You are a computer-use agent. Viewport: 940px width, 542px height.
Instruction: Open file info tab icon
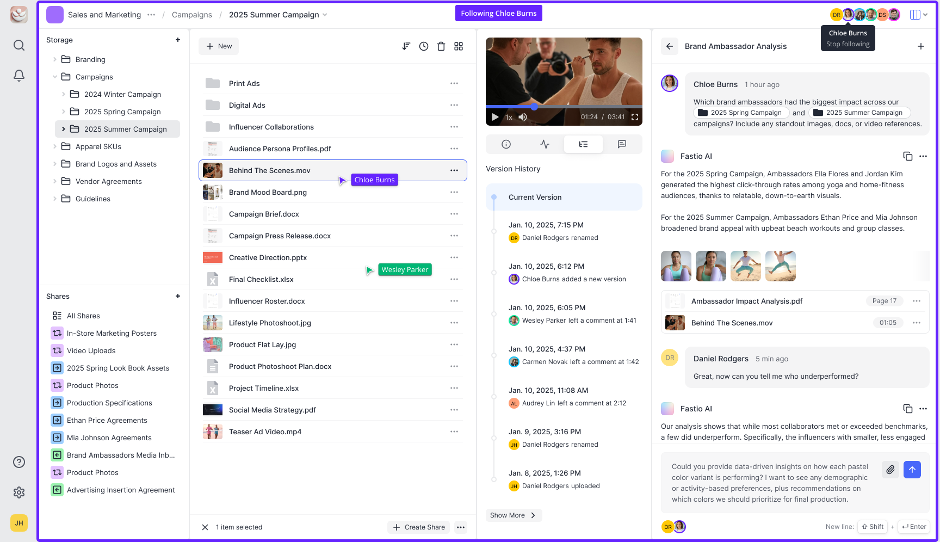pyautogui.click(x=506, y=144)
